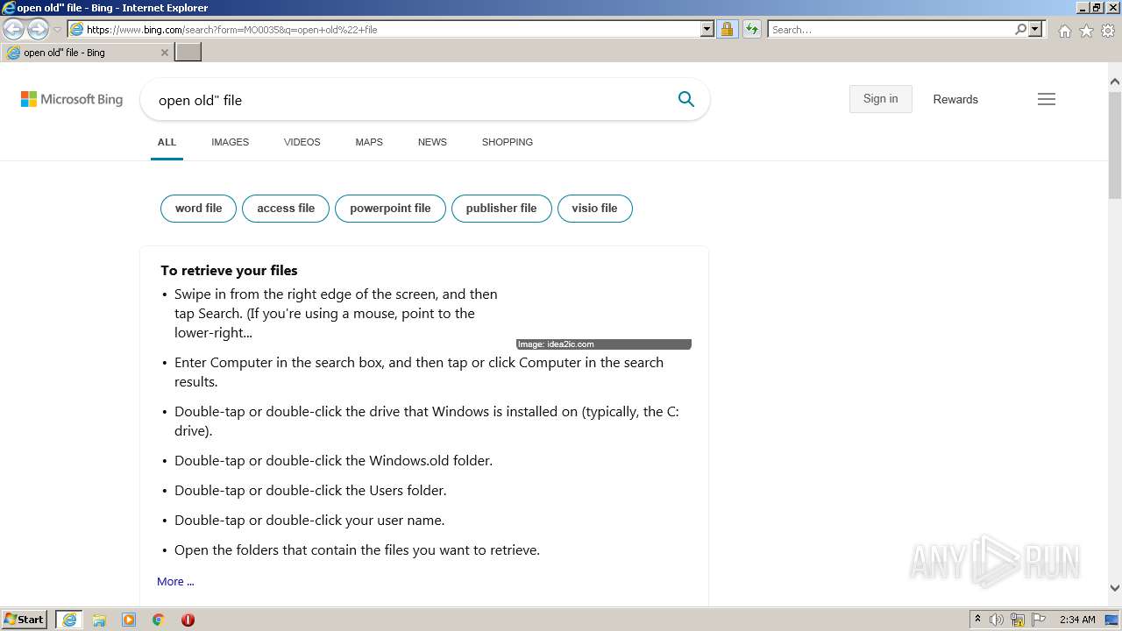Open the Rewards link
Viewport: 1122px width, 631px height.
click(x=955, y=100)
